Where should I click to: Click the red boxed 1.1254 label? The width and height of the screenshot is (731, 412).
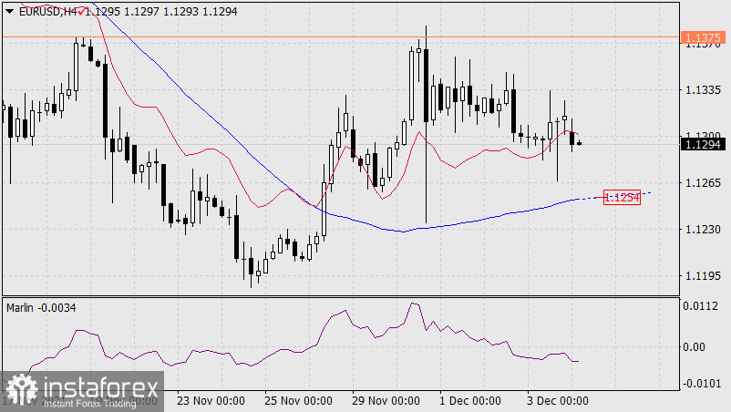tap(623, 197)
